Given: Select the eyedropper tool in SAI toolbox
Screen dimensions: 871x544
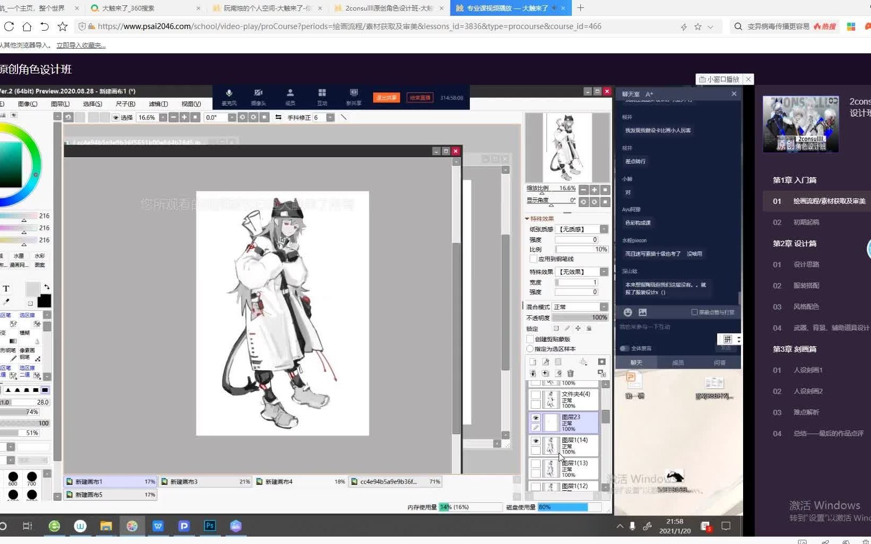Looking at the screenshot, I should click(x=6, y=302).
